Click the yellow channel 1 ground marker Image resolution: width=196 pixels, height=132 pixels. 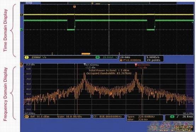coord(22,15)
